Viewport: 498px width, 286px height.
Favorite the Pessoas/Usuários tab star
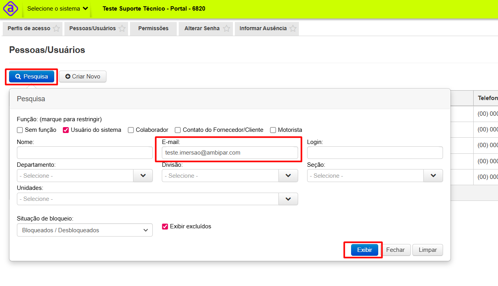[x=122, y=29]
